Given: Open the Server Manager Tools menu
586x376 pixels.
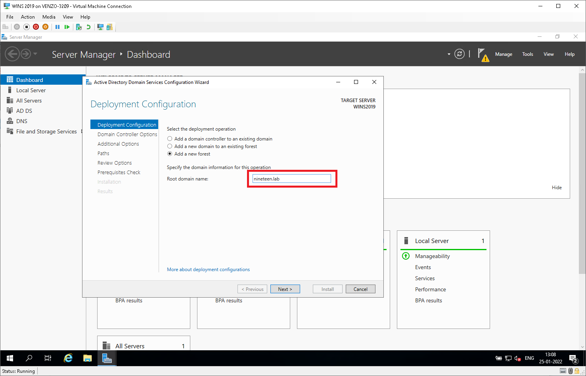Looking at the screenshot, I should 527,54.
